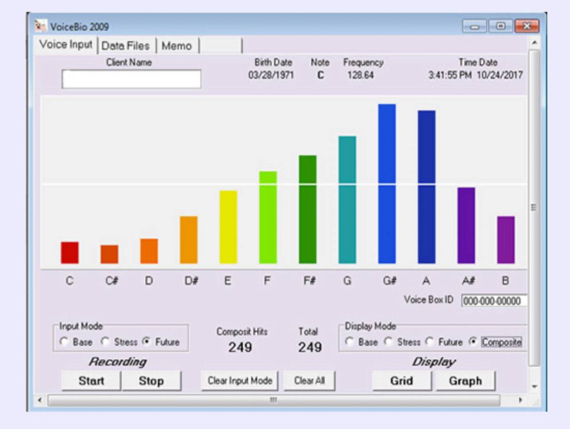Switch to the Data Files tab

[125, 46]
